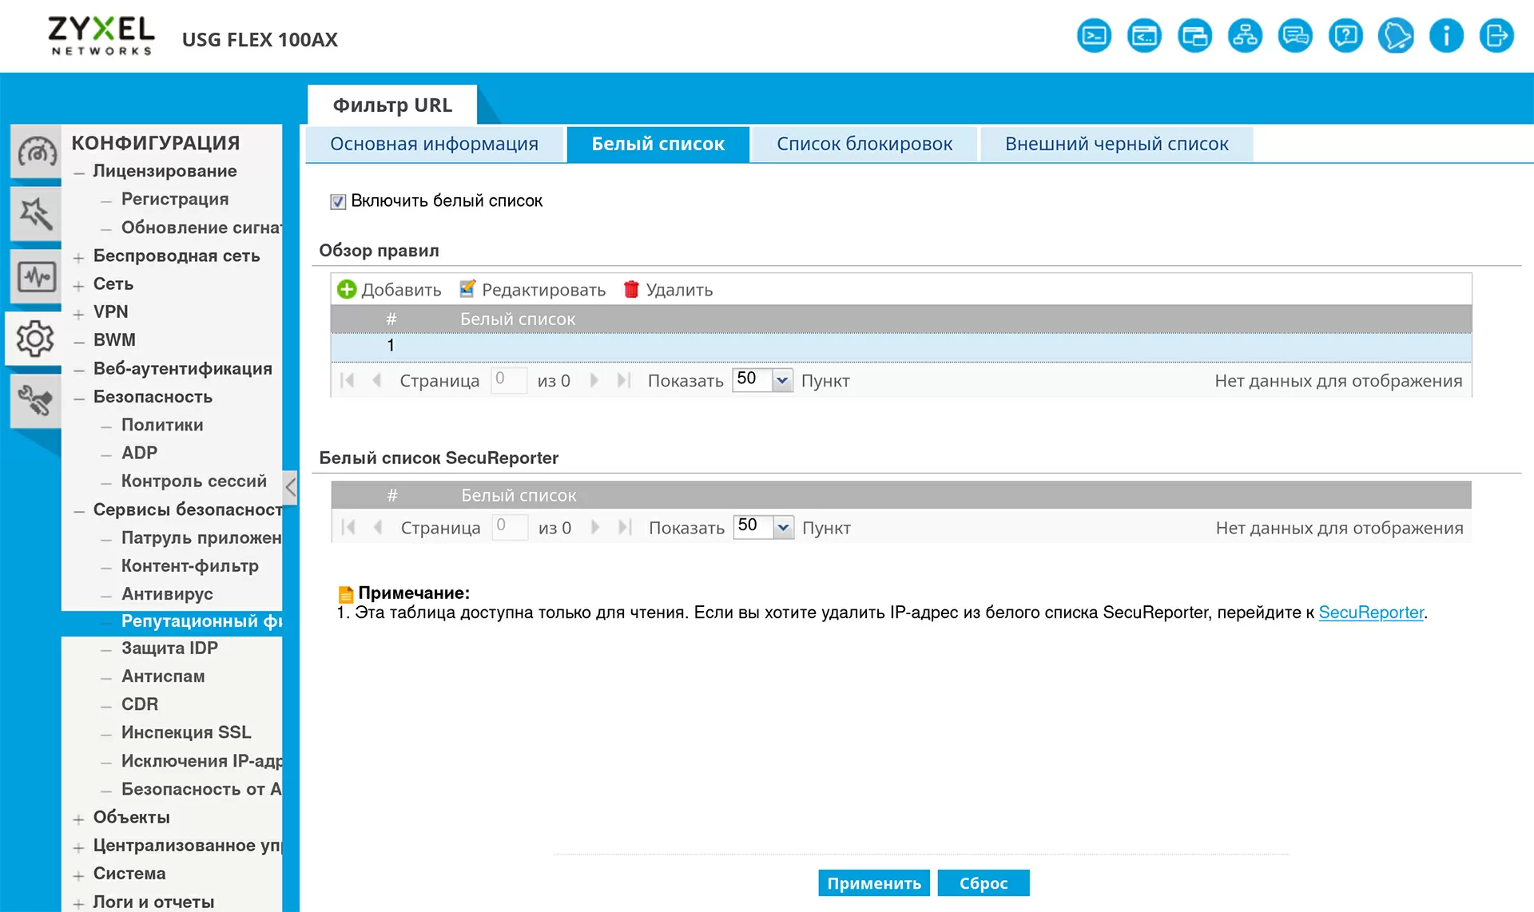Open Регистрация under Лицензирование

click(175, 199)
